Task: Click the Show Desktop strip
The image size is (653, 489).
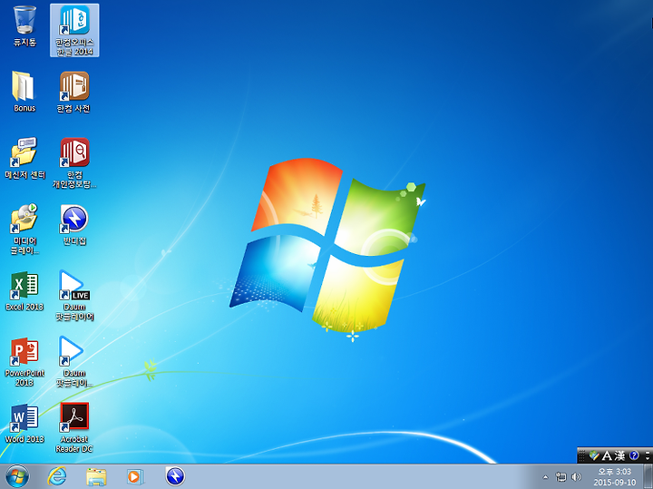Action: (x=648, y=476)
